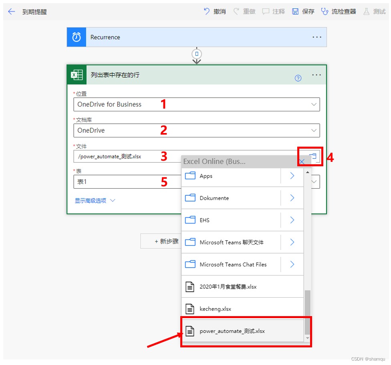The width and height of the screenshot is (391, 365).
Task: Expand the Apps folder chevron
Action: point(292,176)
